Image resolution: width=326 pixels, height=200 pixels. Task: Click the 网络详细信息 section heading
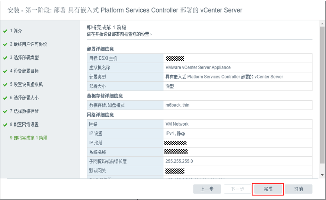[100, 115]
